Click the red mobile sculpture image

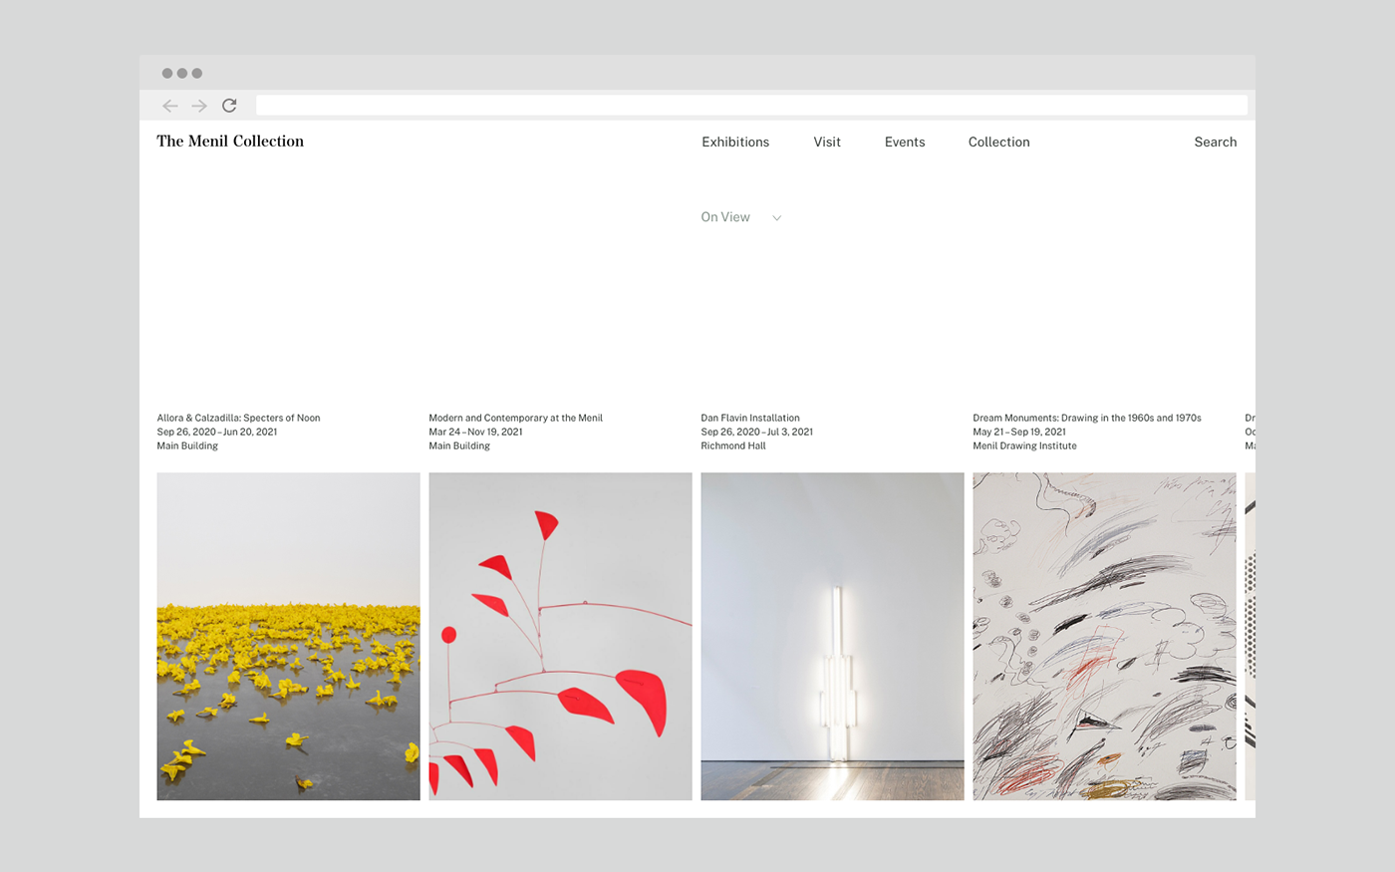pos(559,636)
